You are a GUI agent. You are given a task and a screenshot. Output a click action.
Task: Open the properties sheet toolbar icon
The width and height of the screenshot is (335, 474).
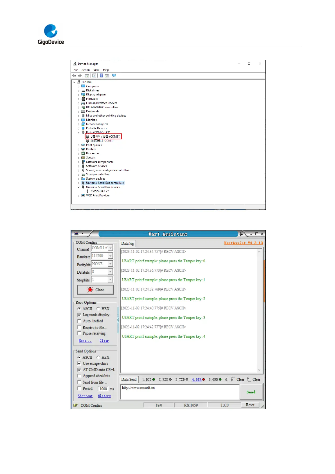(x=94, y=76)
